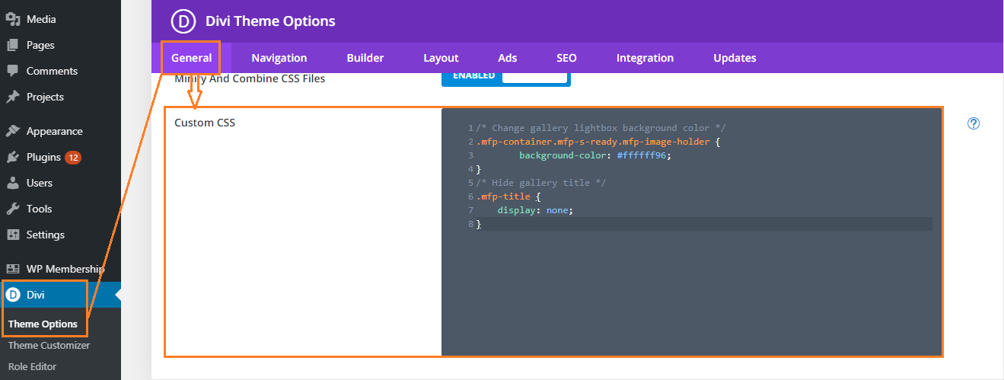Open the Layout tab
Image resolution: width=1004 pixels, height=380 pixels.
pyautogui.click(x=441, y=58)
